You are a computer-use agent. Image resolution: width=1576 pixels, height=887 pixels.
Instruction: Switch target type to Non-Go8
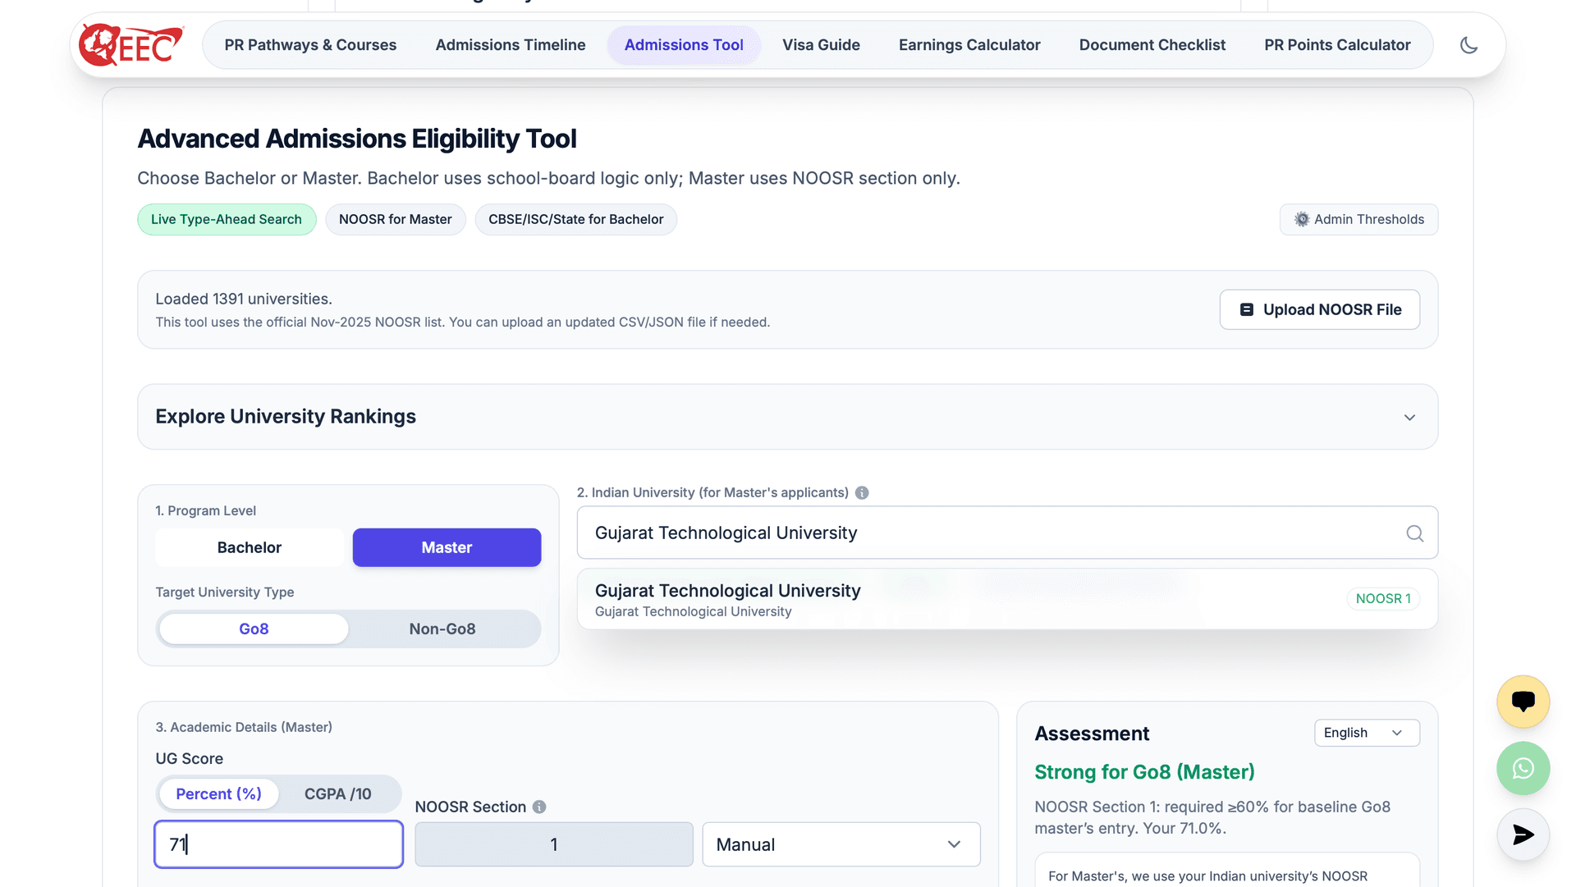pos(442,629)
